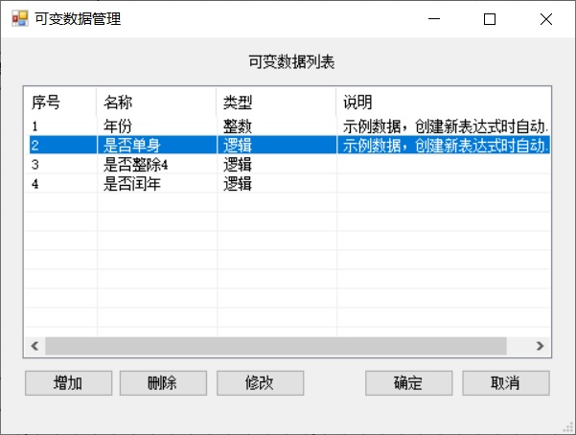Close the 可变数据管理 window
The height and width of the screenshot is (435, 576).
coord(546,19)
